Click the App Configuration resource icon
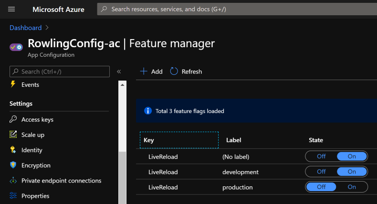This screenshot has height=204, width=377. 16,47
